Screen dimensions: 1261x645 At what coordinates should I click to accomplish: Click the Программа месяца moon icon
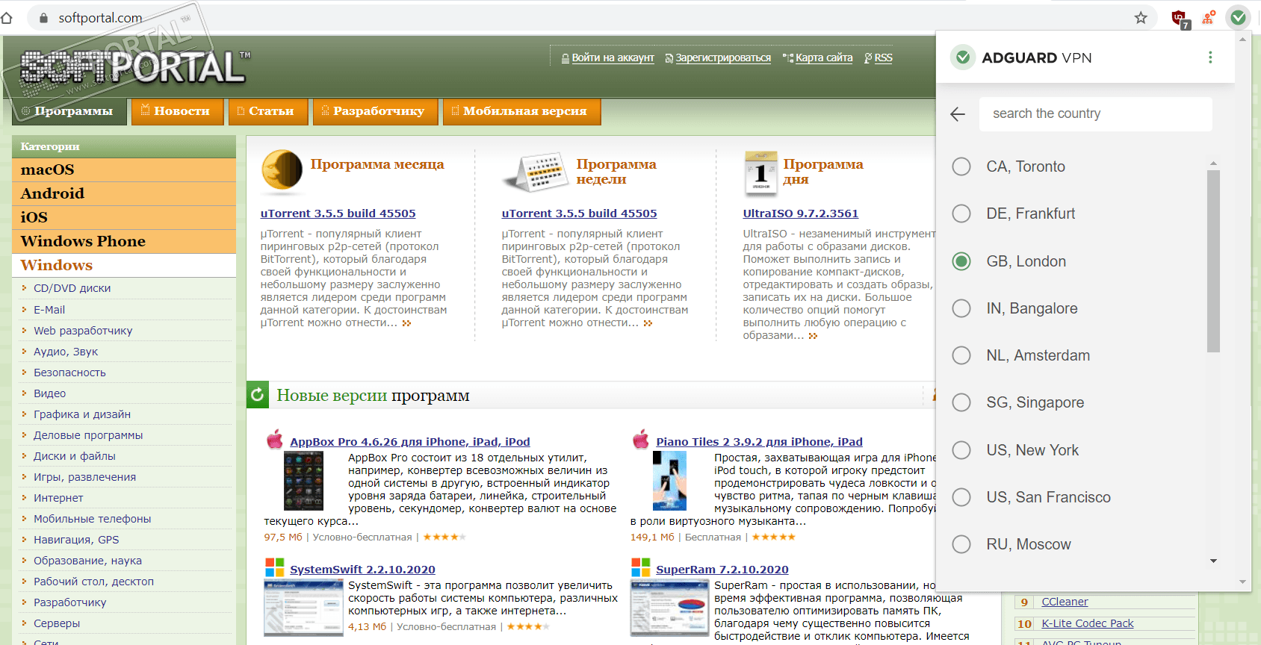pos(282,170)
